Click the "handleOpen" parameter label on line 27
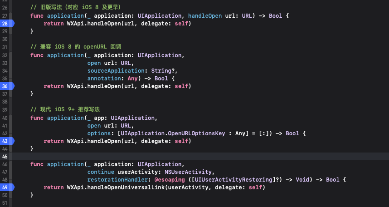Image resolution: width=389 pixels, height=207 pixels. (205, 15)
